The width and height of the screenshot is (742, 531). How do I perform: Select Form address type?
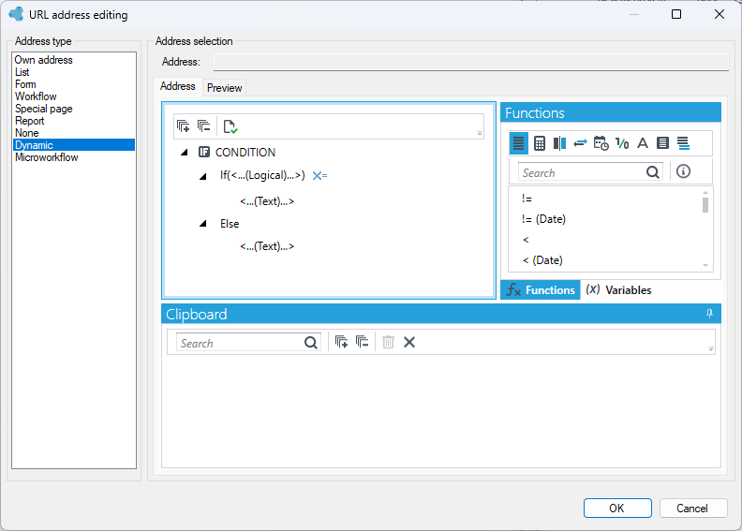pos(74,84)
